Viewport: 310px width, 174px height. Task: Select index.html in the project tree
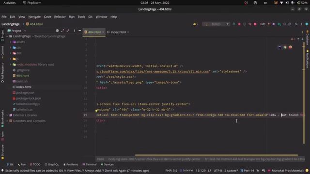coord(24,87)
